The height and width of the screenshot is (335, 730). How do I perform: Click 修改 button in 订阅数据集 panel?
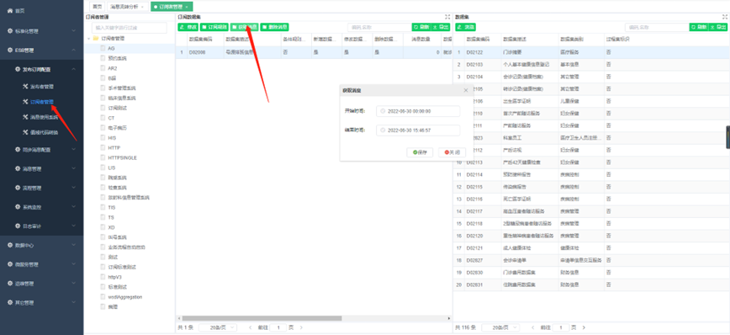pyautogui.click(x=188, y=27)
